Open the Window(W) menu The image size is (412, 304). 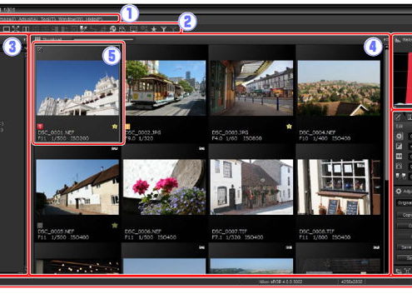(71, 19)
